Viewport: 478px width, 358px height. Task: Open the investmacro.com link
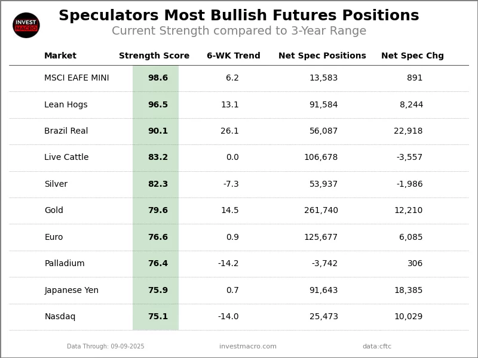pos(248,347)
